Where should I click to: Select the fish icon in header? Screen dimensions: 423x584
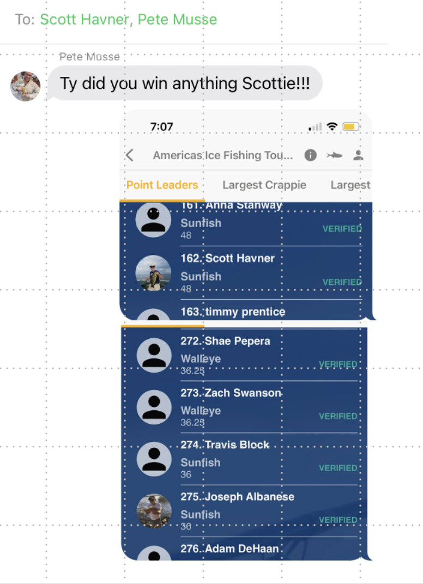[x=334, y=155]
